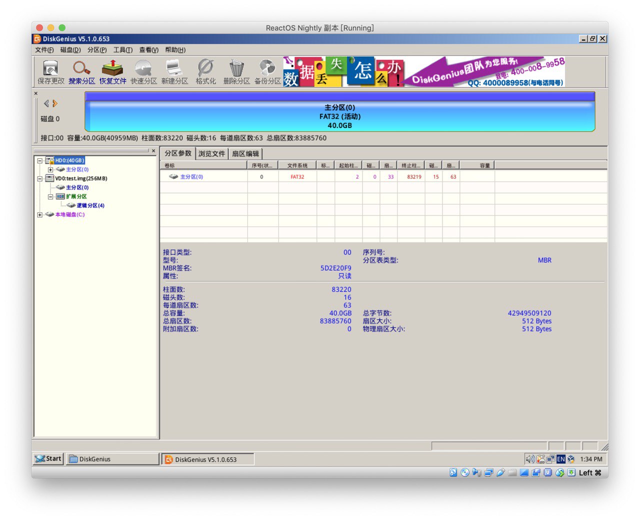Open the 恢复文件 (Recover Files) tool
The image size is (640, 520).
coord(112,72)
